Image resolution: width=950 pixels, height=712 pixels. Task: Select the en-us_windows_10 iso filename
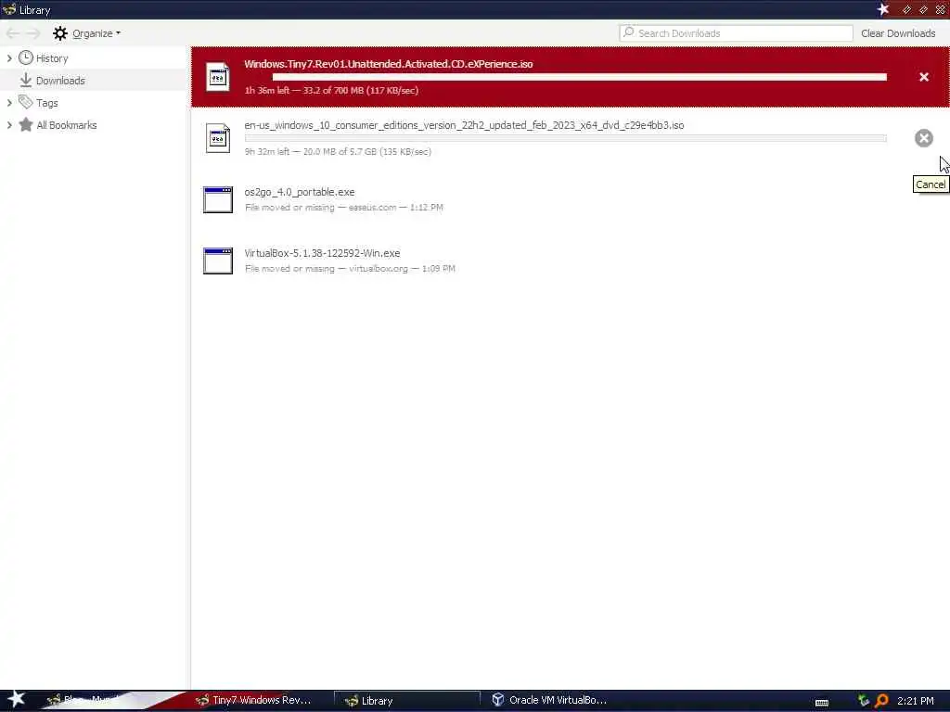464,125
